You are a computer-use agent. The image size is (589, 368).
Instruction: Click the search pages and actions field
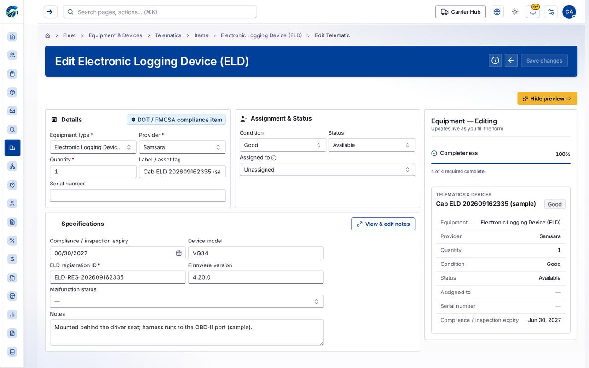160,12
